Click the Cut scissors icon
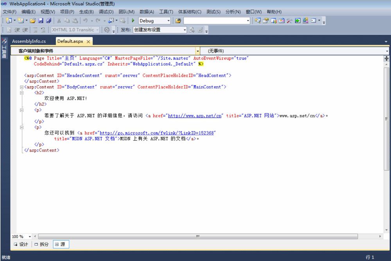 coord(59,21)
